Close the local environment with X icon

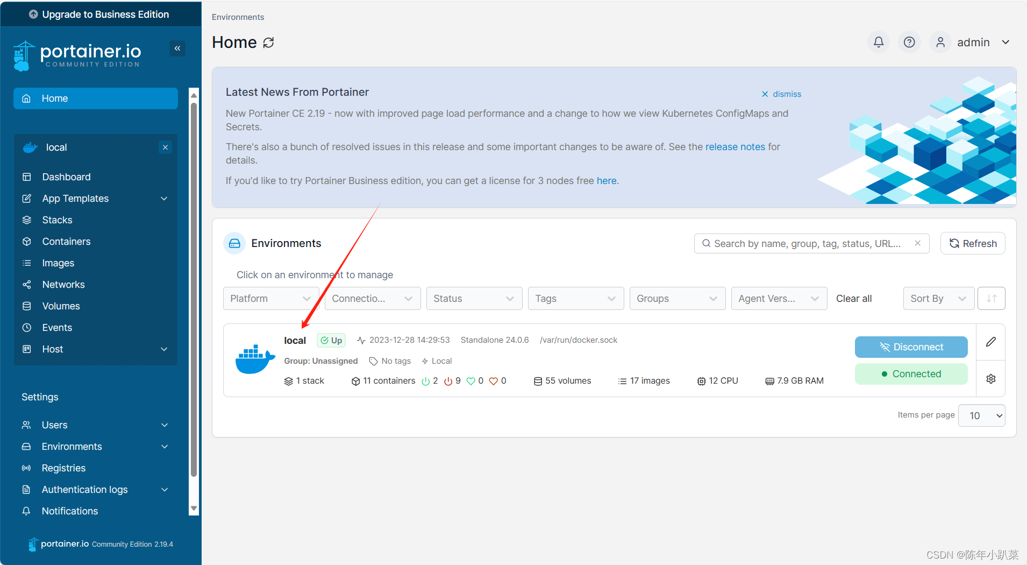[166, 147]
